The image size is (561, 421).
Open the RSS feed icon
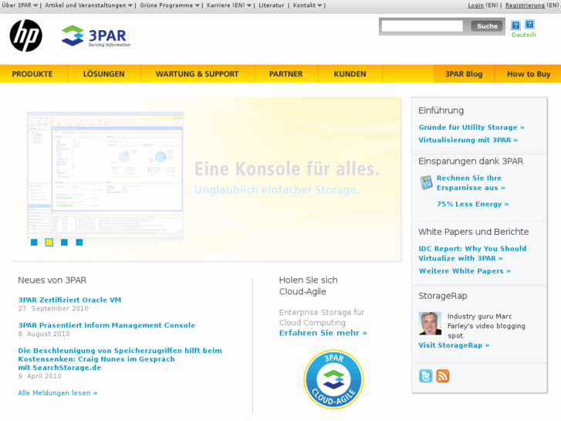(443, 376)
